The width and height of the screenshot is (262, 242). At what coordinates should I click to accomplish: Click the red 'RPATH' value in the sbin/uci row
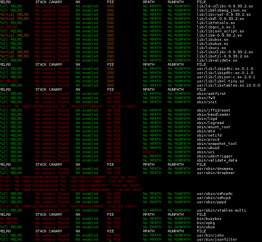click(149, 152)
